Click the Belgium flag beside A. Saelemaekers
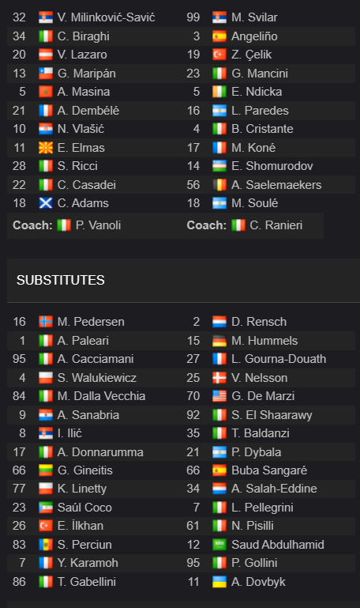 coord(219,185)
